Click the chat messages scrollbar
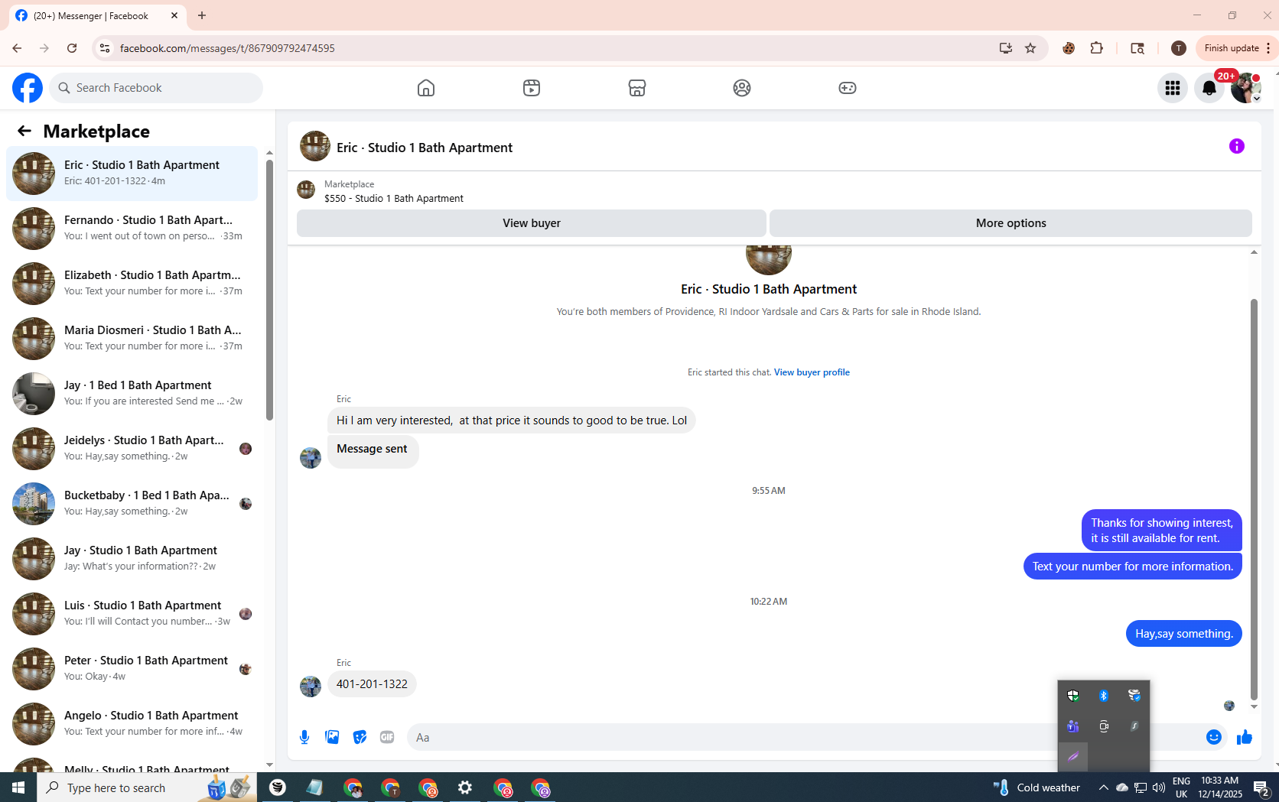 pyautogui.click(x=1254, y=498)
